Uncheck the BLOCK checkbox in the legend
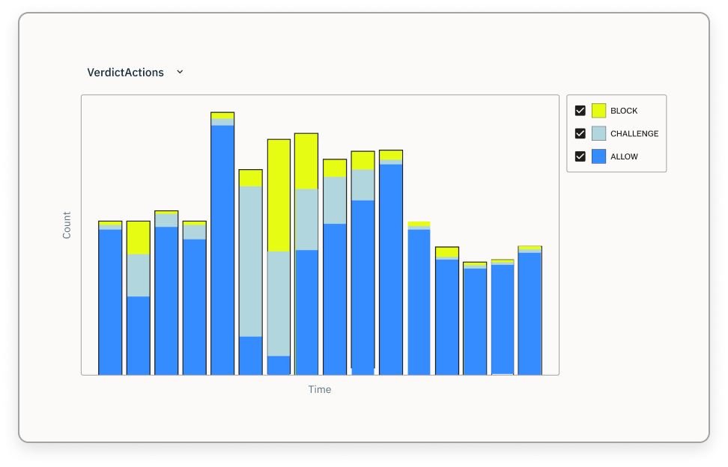The height and width of the screenshot is (467, 728). click(580, 110)
